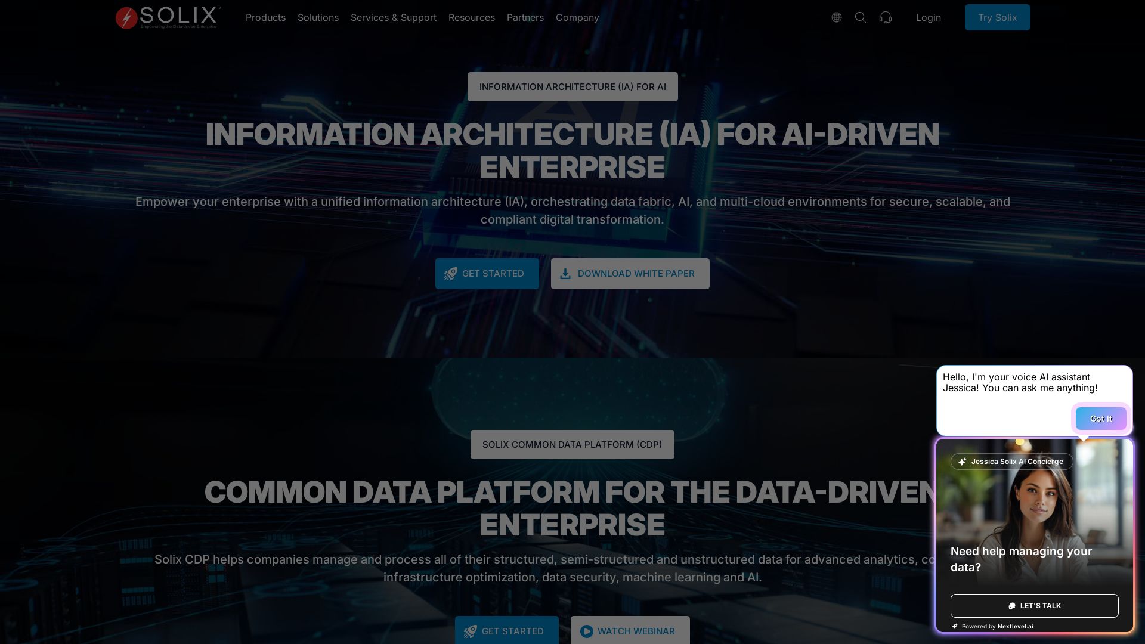Viewport: 1145px width, 644px height.
Task: Click the Login link
Action: pos(929,17)
